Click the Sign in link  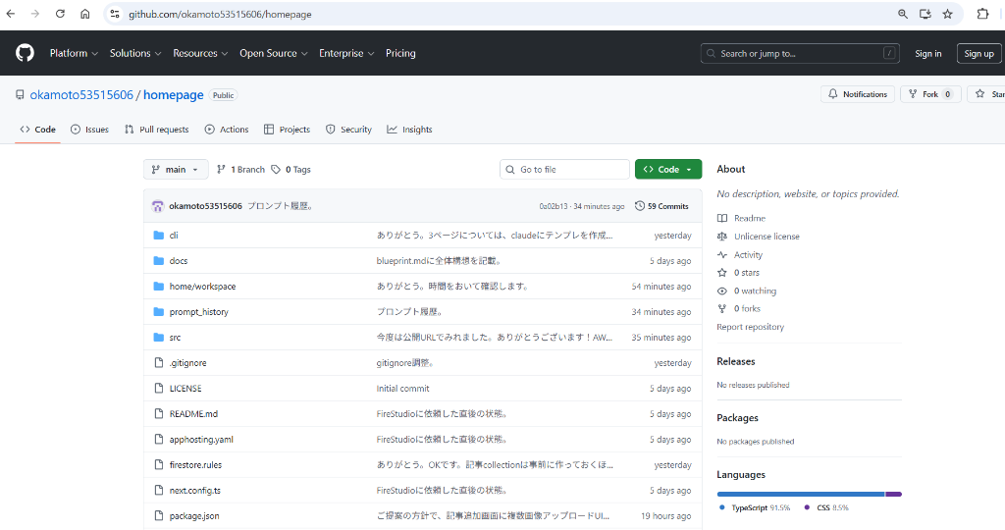(928, 54)
